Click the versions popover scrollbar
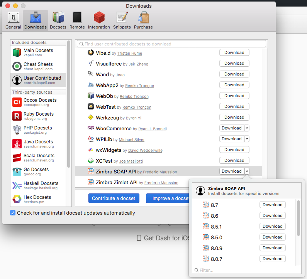 pos(299,218)
